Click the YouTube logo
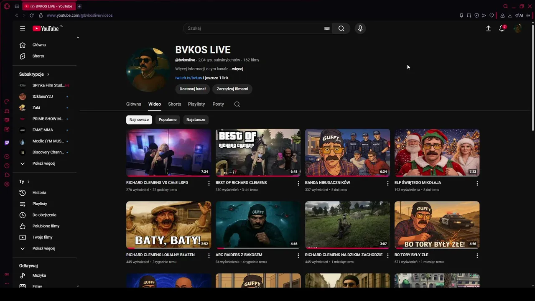This screenshot has height=301, width=535. coord(46,28)
